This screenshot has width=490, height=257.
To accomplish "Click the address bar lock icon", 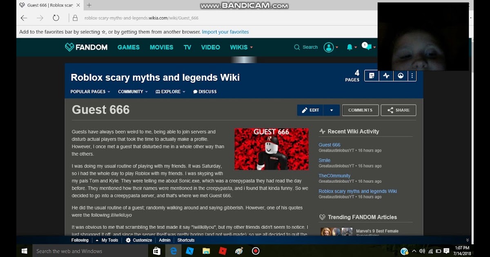I will coord(75,18).
